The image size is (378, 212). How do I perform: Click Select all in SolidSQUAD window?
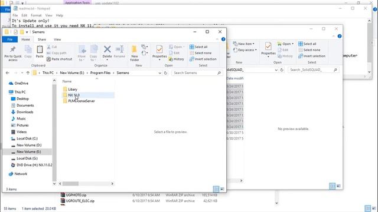tap(307, 44)
